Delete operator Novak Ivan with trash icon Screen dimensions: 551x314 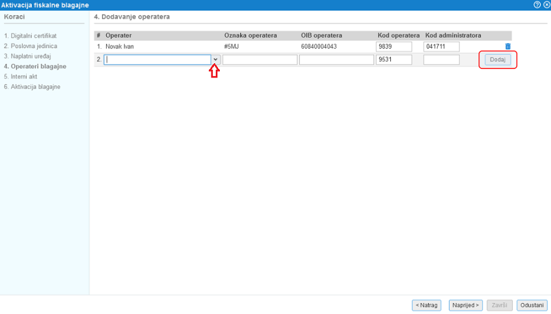(508, 47)
